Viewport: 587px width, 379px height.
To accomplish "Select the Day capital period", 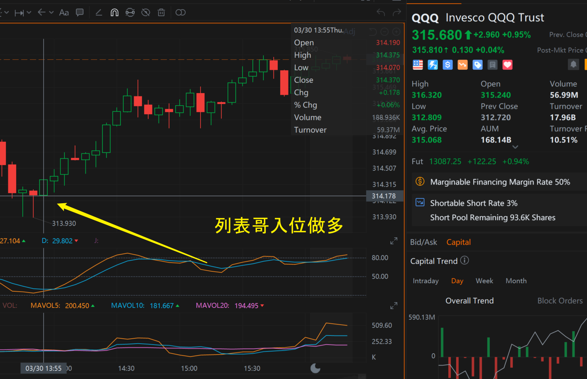I will [457, 281].
